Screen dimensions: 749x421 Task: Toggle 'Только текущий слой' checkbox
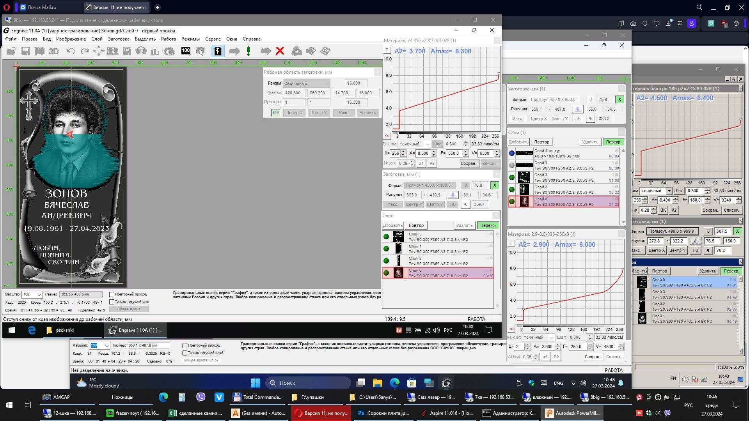112,302
